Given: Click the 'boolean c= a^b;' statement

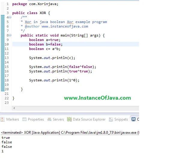Looking at the screenshot, I should 45,49.
